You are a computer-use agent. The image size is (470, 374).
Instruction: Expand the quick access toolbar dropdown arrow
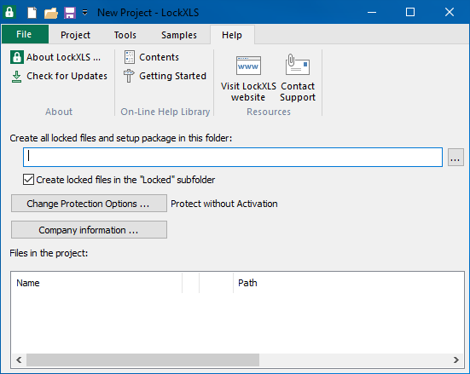click(x=85, y=13)
